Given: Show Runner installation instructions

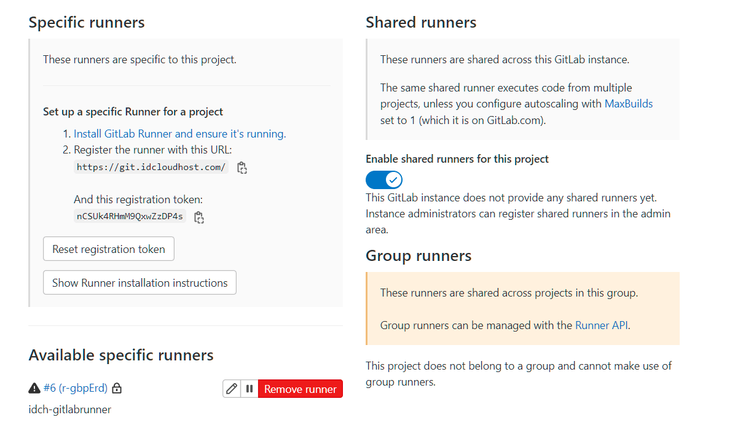Looking at the screenshot, I should click(140, 283).
